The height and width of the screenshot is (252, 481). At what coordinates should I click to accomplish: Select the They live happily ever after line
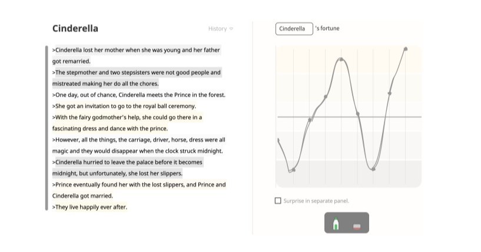[x=89, y=207]
